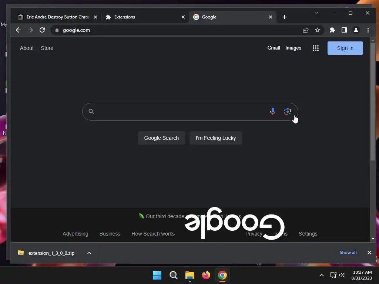Open Chrome's three-dot menu

pyautogui.click(x=368, y=30)
